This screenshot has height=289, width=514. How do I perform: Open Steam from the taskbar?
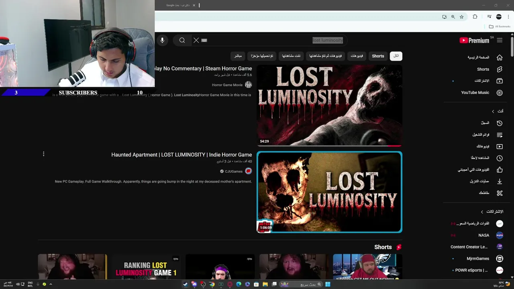pos(185,284)
